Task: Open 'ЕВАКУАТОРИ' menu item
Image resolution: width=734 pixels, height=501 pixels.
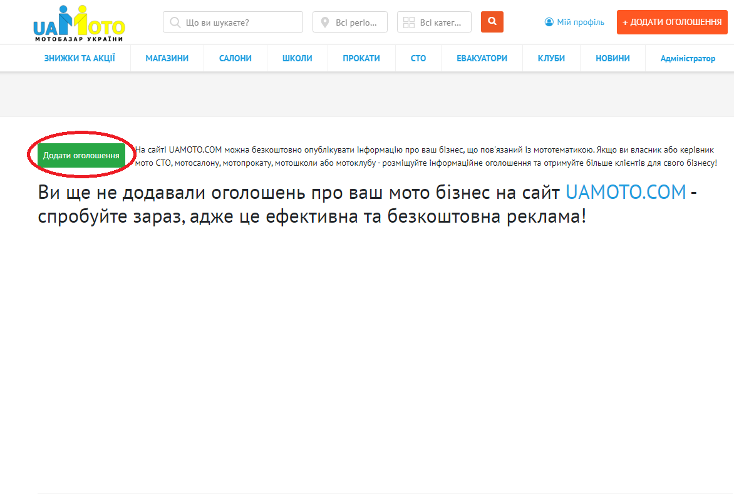Action: (482, 58)
